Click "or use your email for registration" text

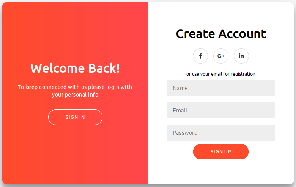click(221, 74)
